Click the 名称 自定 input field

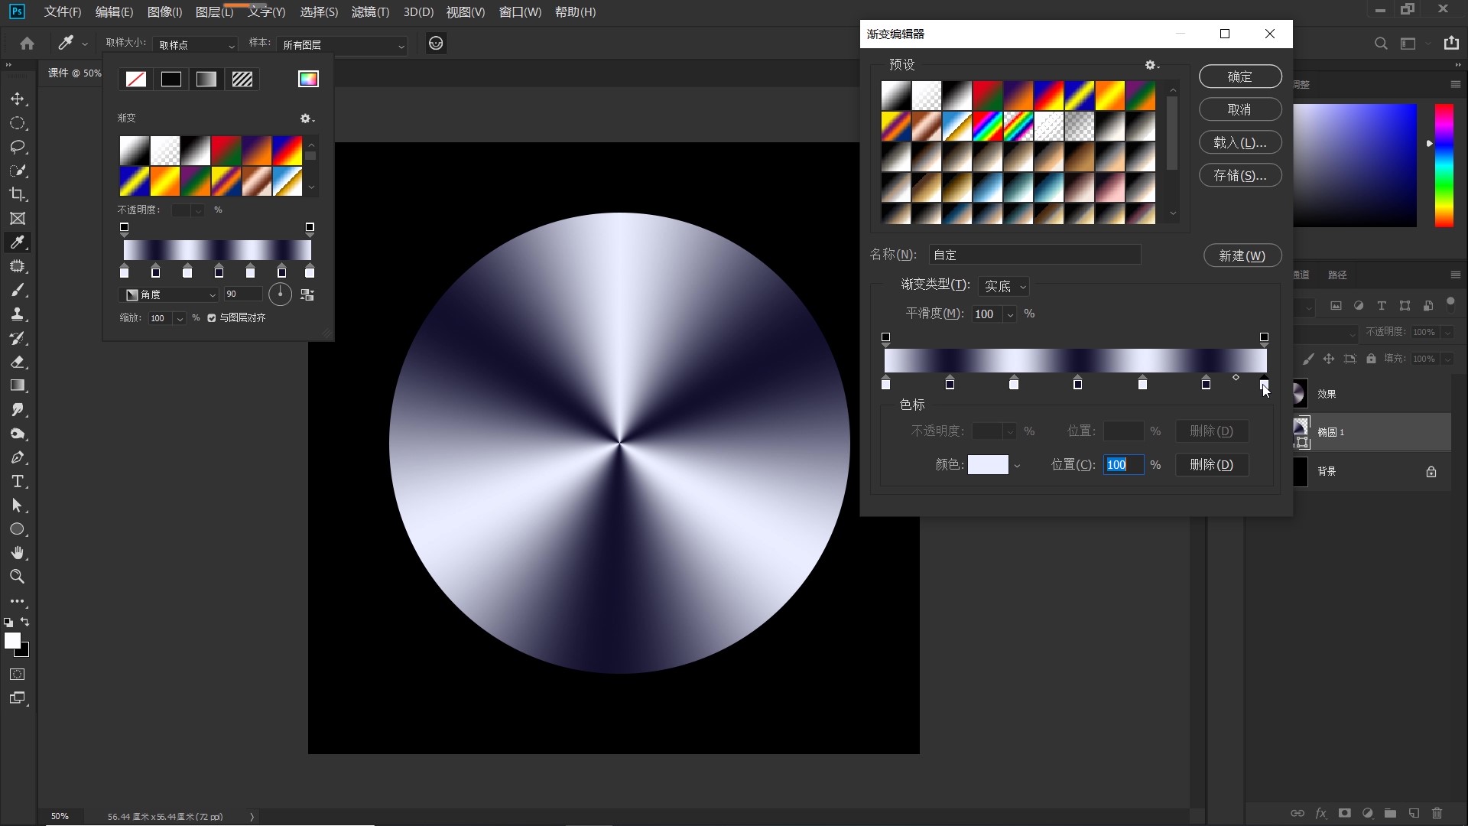pyautogui.click(x=1034, y=255)
